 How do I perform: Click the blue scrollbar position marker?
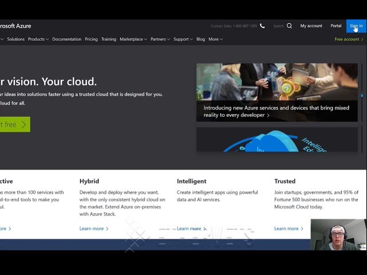point(362,96)
